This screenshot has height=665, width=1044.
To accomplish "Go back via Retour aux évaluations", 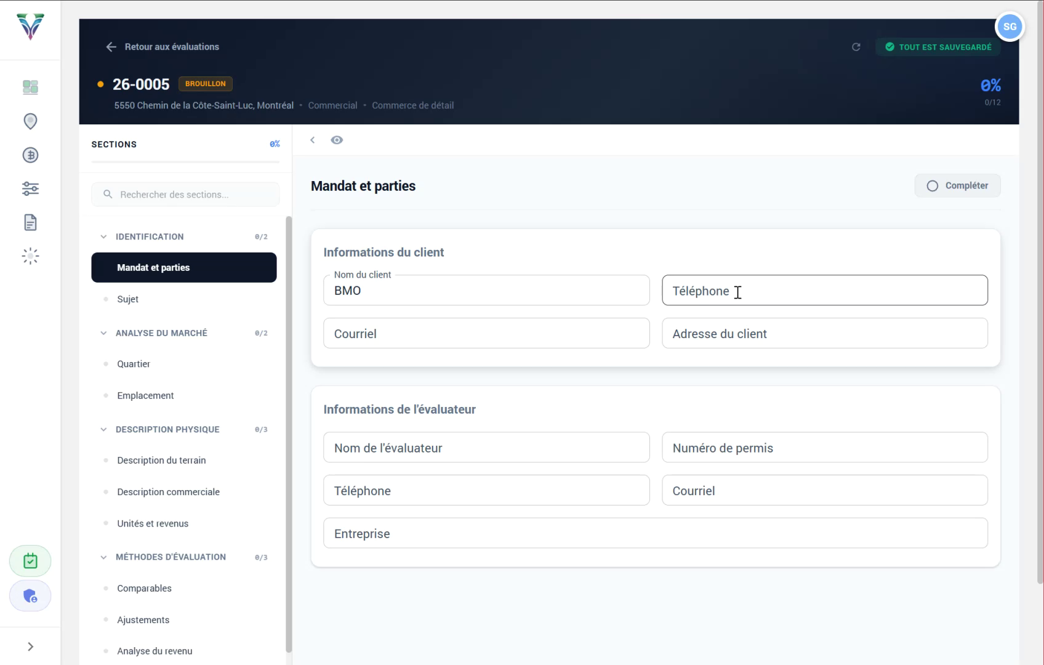I will pos(163,47).
